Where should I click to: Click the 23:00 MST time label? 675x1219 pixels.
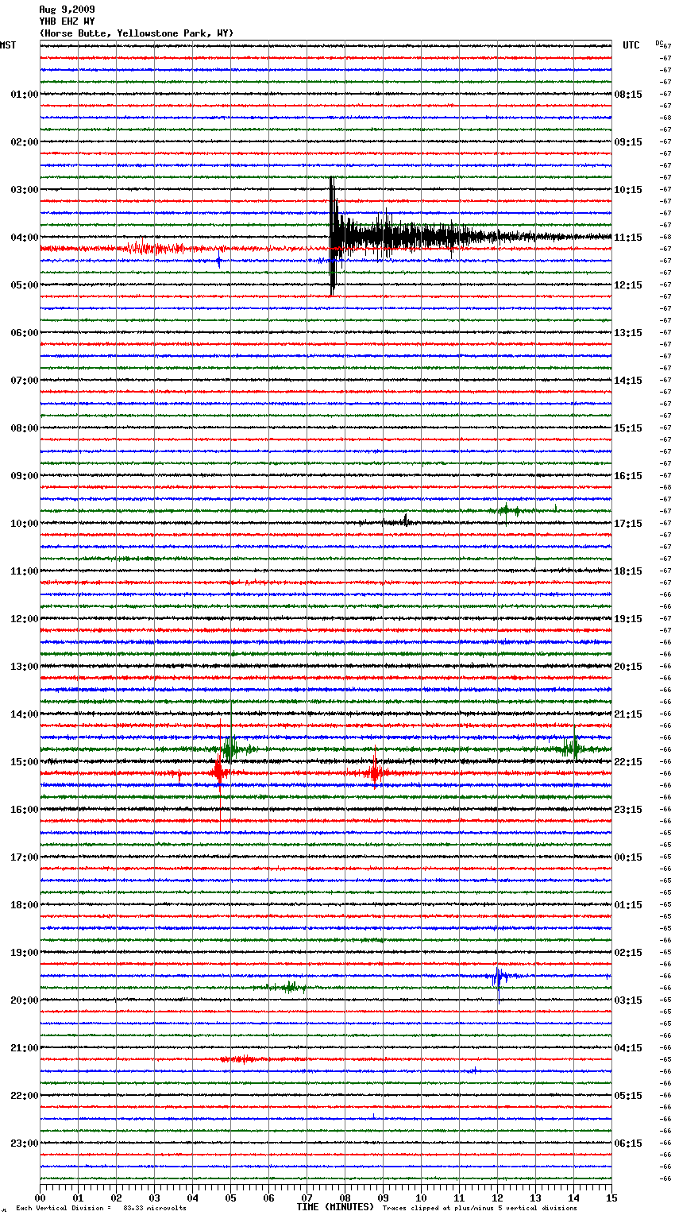coord(25,1144)
